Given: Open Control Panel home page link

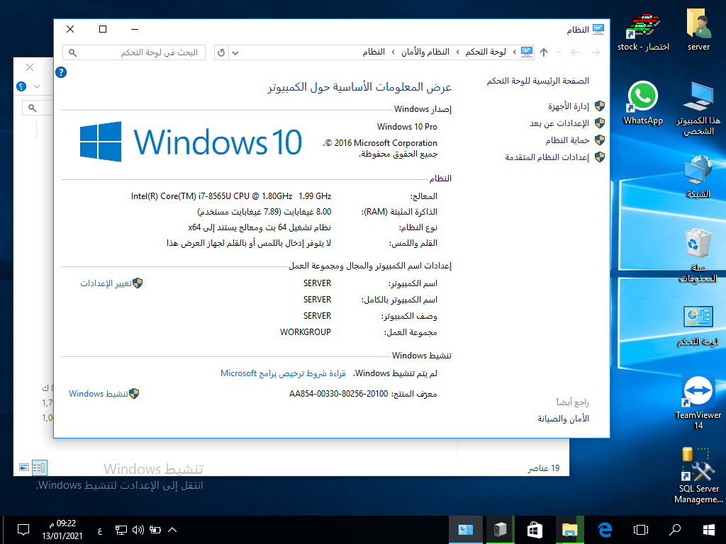Looking at the screenshot, I should (537, 81).
